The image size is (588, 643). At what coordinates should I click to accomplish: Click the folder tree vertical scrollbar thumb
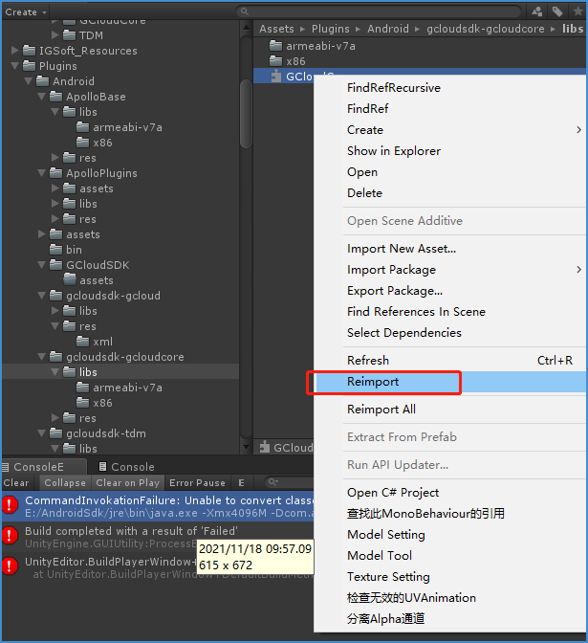coord(246,114)
